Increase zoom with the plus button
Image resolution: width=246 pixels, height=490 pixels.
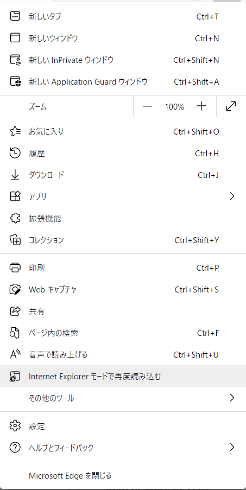coord(201,106)
